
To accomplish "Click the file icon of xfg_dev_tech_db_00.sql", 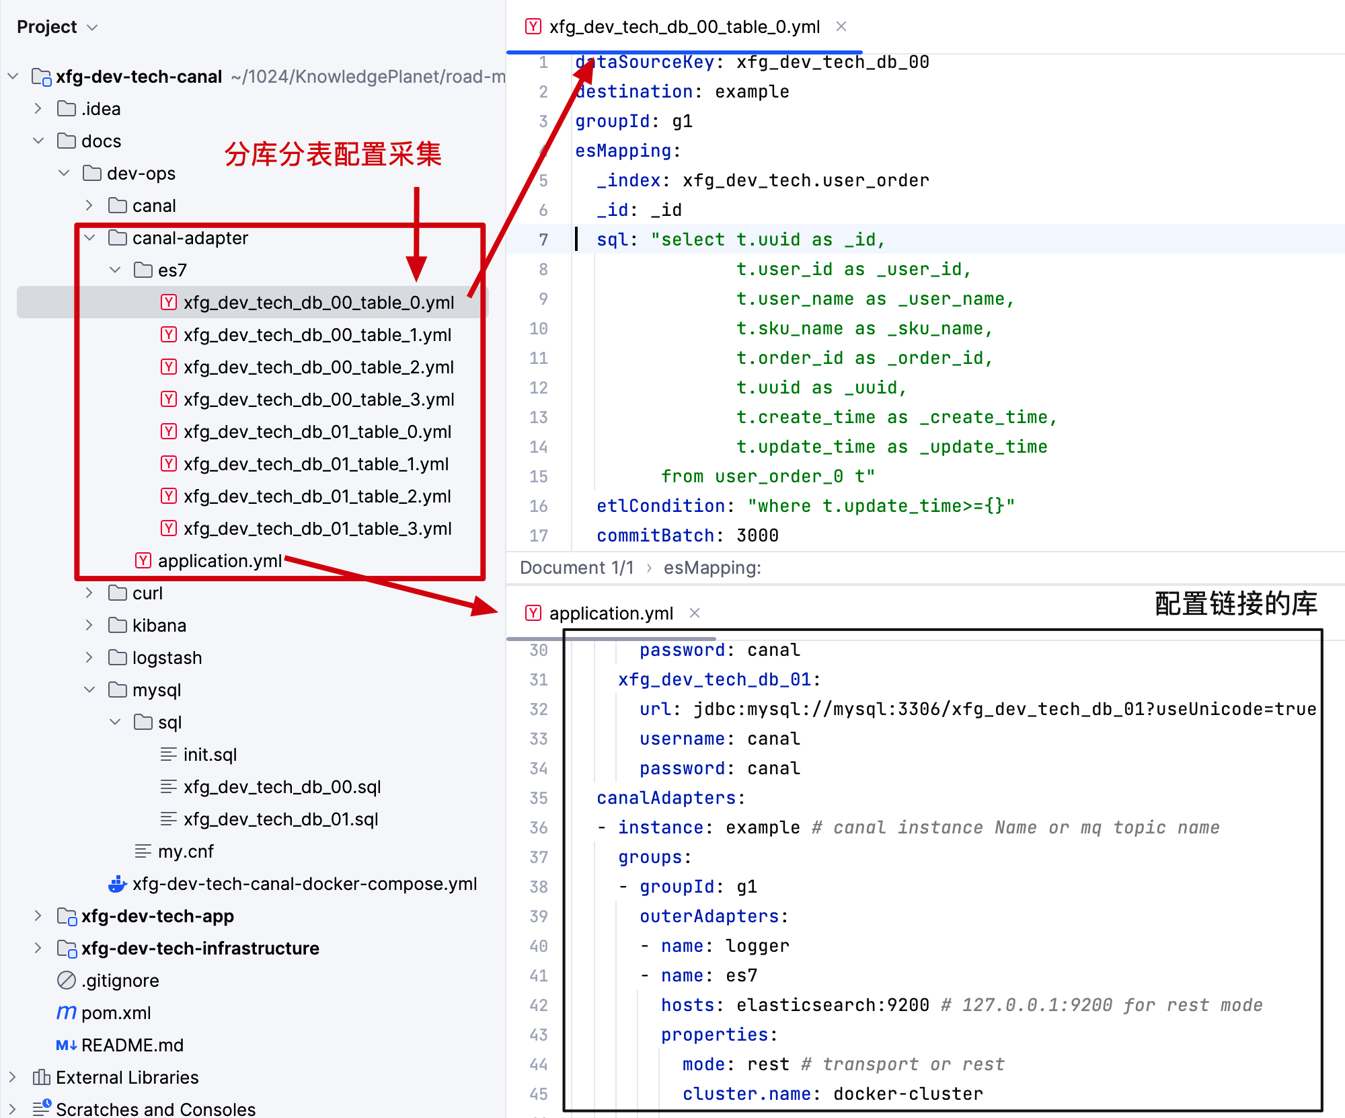I will coord(169,787).
